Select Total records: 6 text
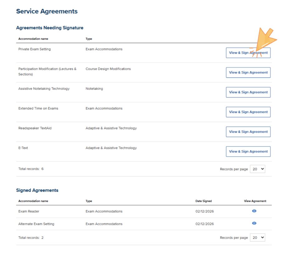 pyautogui.click(x=31, y=169)
